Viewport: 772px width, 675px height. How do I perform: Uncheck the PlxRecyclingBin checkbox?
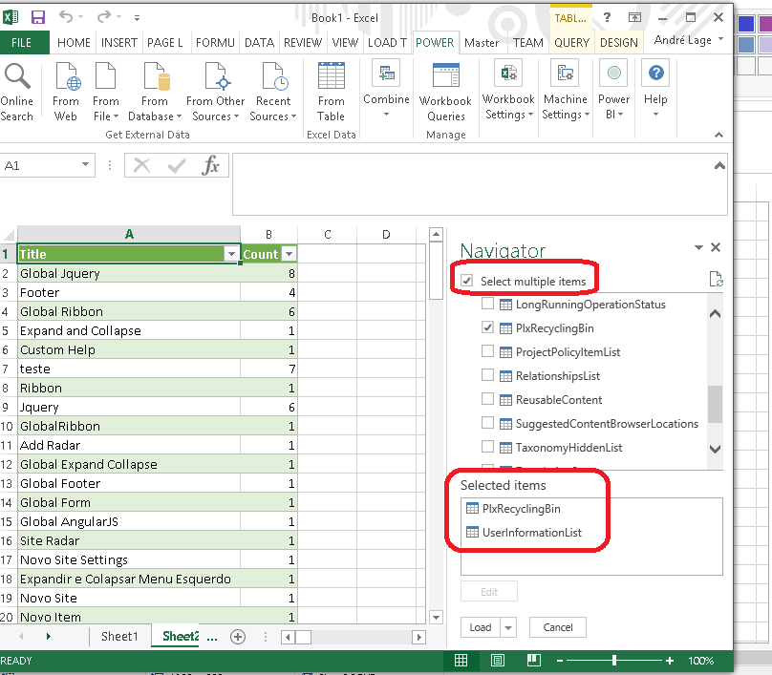[x=487, y=327]
